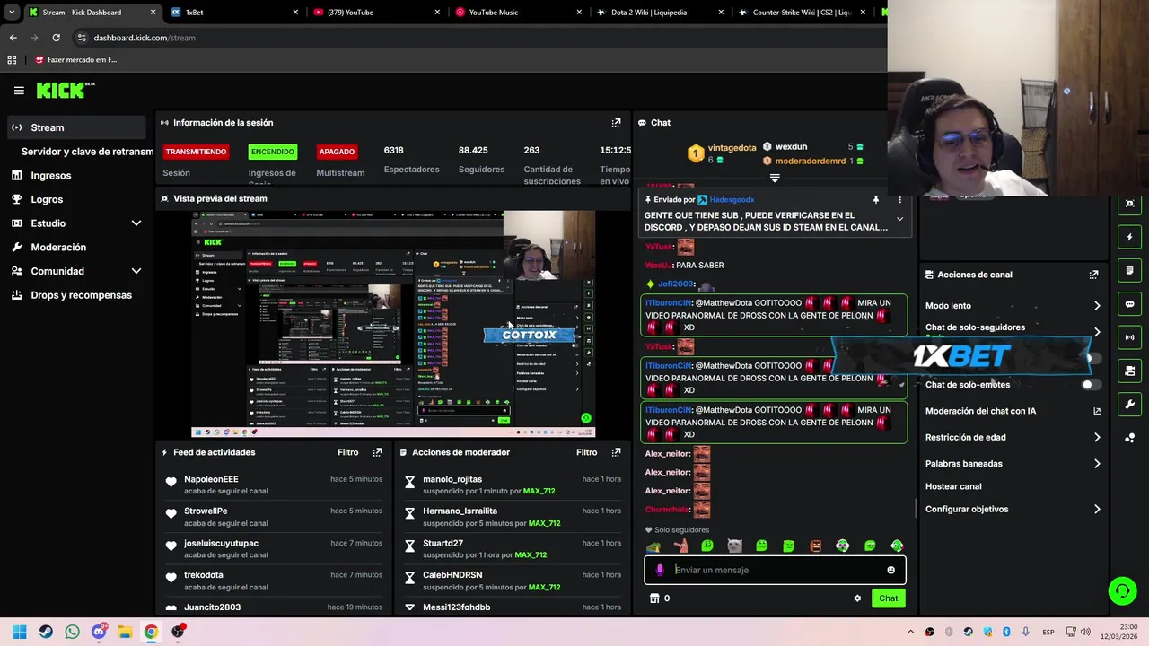Toggle the wrench moderator icon in right rail
This screenshot has width=1149, height=646.
pyautogui.click(x=1130, y=404)
